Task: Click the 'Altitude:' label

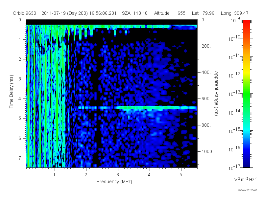Action: (162, 13)
